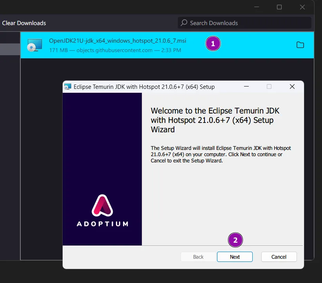This screenshot has height=283, width=322.
Task: Click the Welcome to Eclipse Temurin heading
Action: 215,120
